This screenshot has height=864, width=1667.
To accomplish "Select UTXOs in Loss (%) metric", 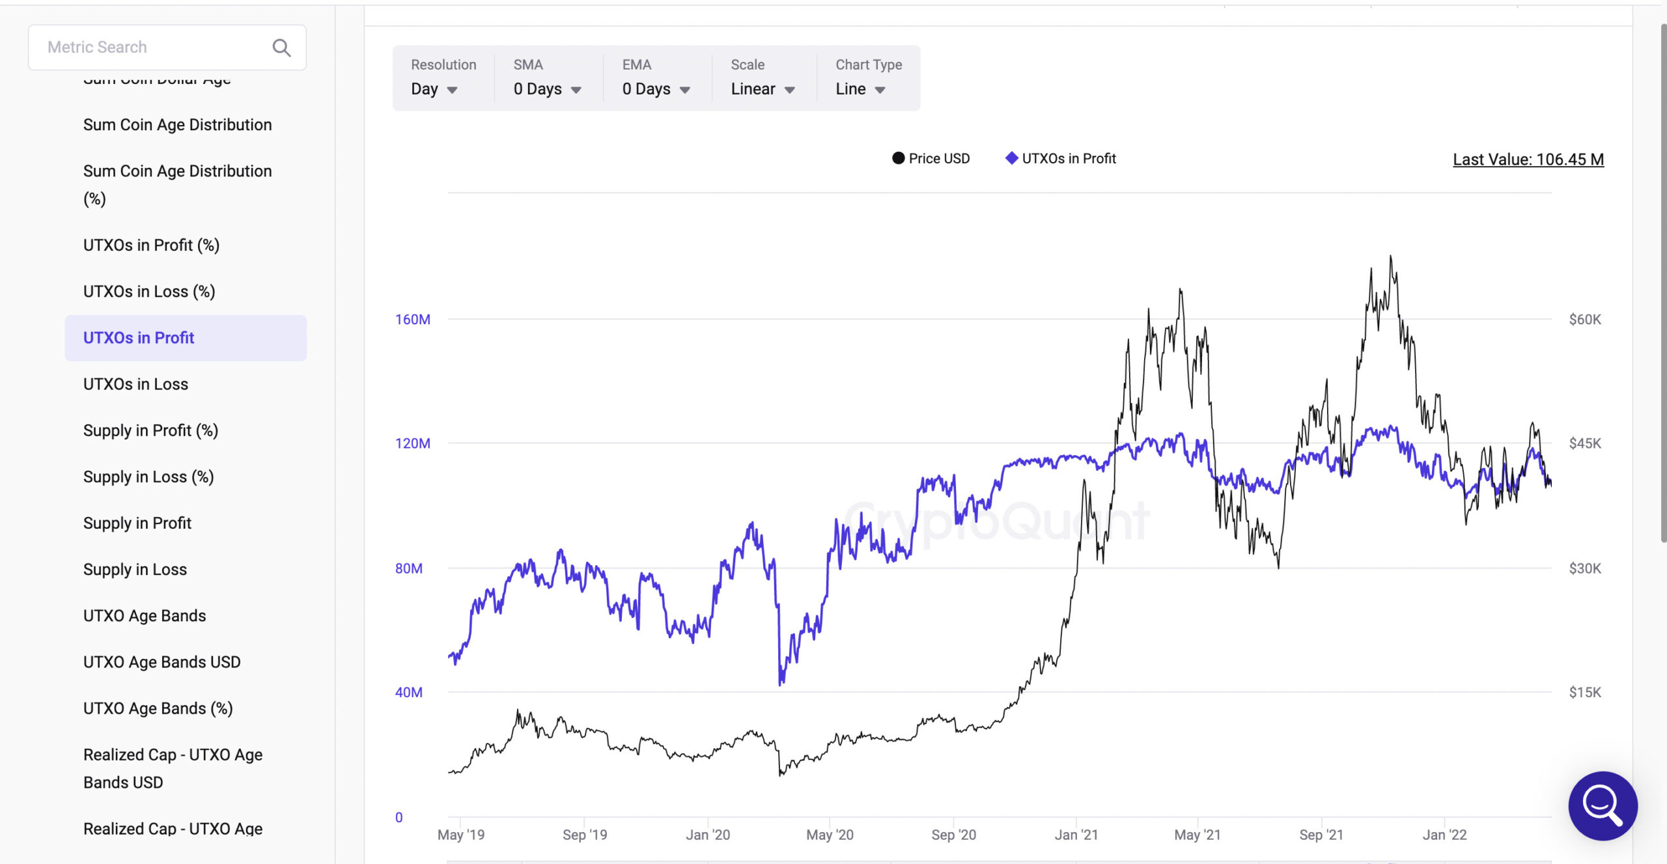I will pos(149,291).
